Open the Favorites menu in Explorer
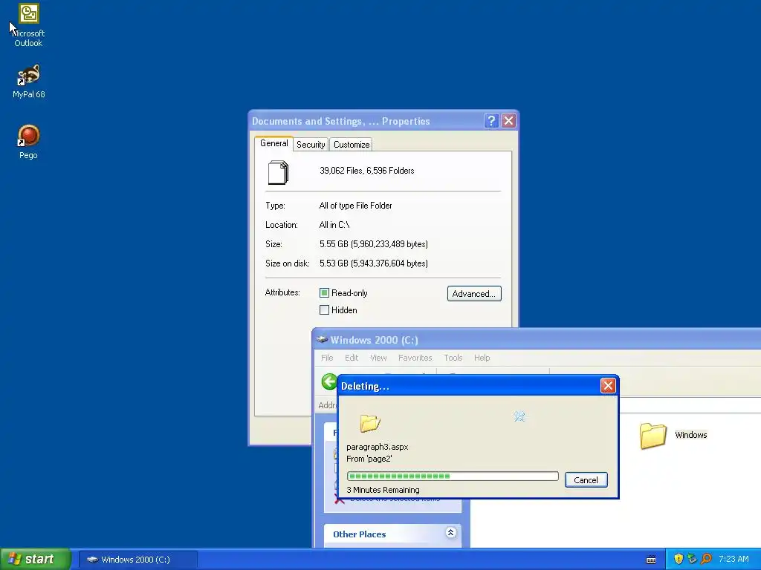761x570 pixels. pyautogui.click(x=415, y=358)
